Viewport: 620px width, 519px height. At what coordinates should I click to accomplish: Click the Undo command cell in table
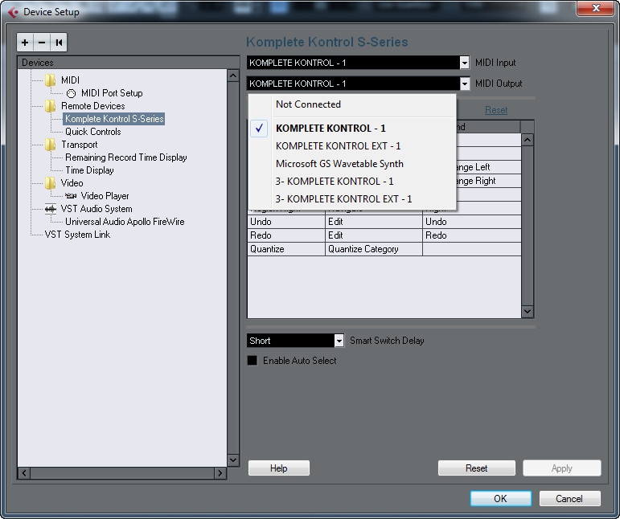pos(472,222)
